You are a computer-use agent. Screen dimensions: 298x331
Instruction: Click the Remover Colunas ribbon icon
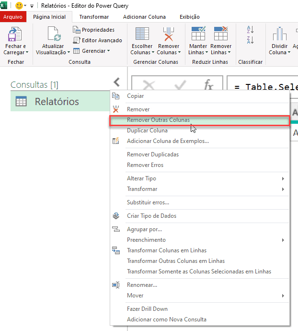(169, 34)
